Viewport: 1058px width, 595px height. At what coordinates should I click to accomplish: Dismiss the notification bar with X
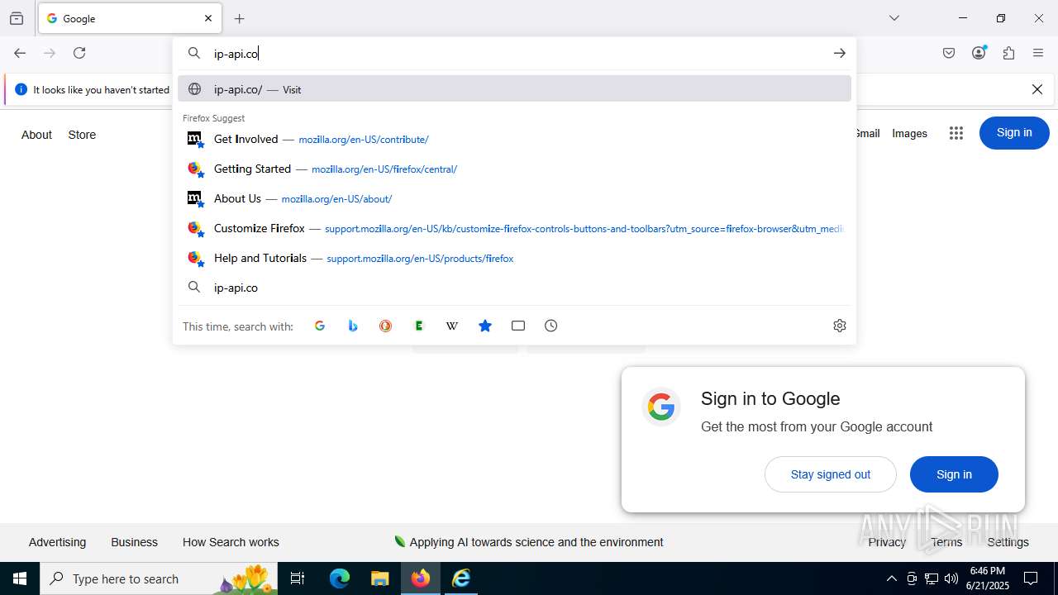(x=1037, y=89)
